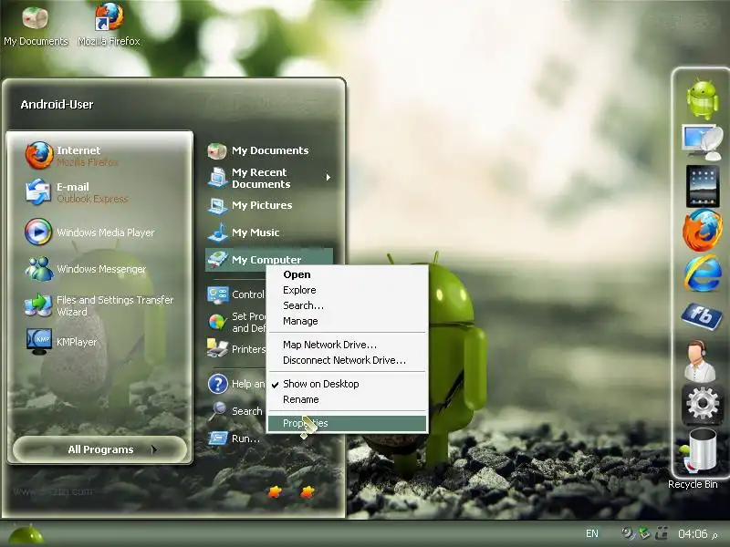Launch Firefox from the dock
This screenshot has width=730, height=547.
(x=703, y=230)
